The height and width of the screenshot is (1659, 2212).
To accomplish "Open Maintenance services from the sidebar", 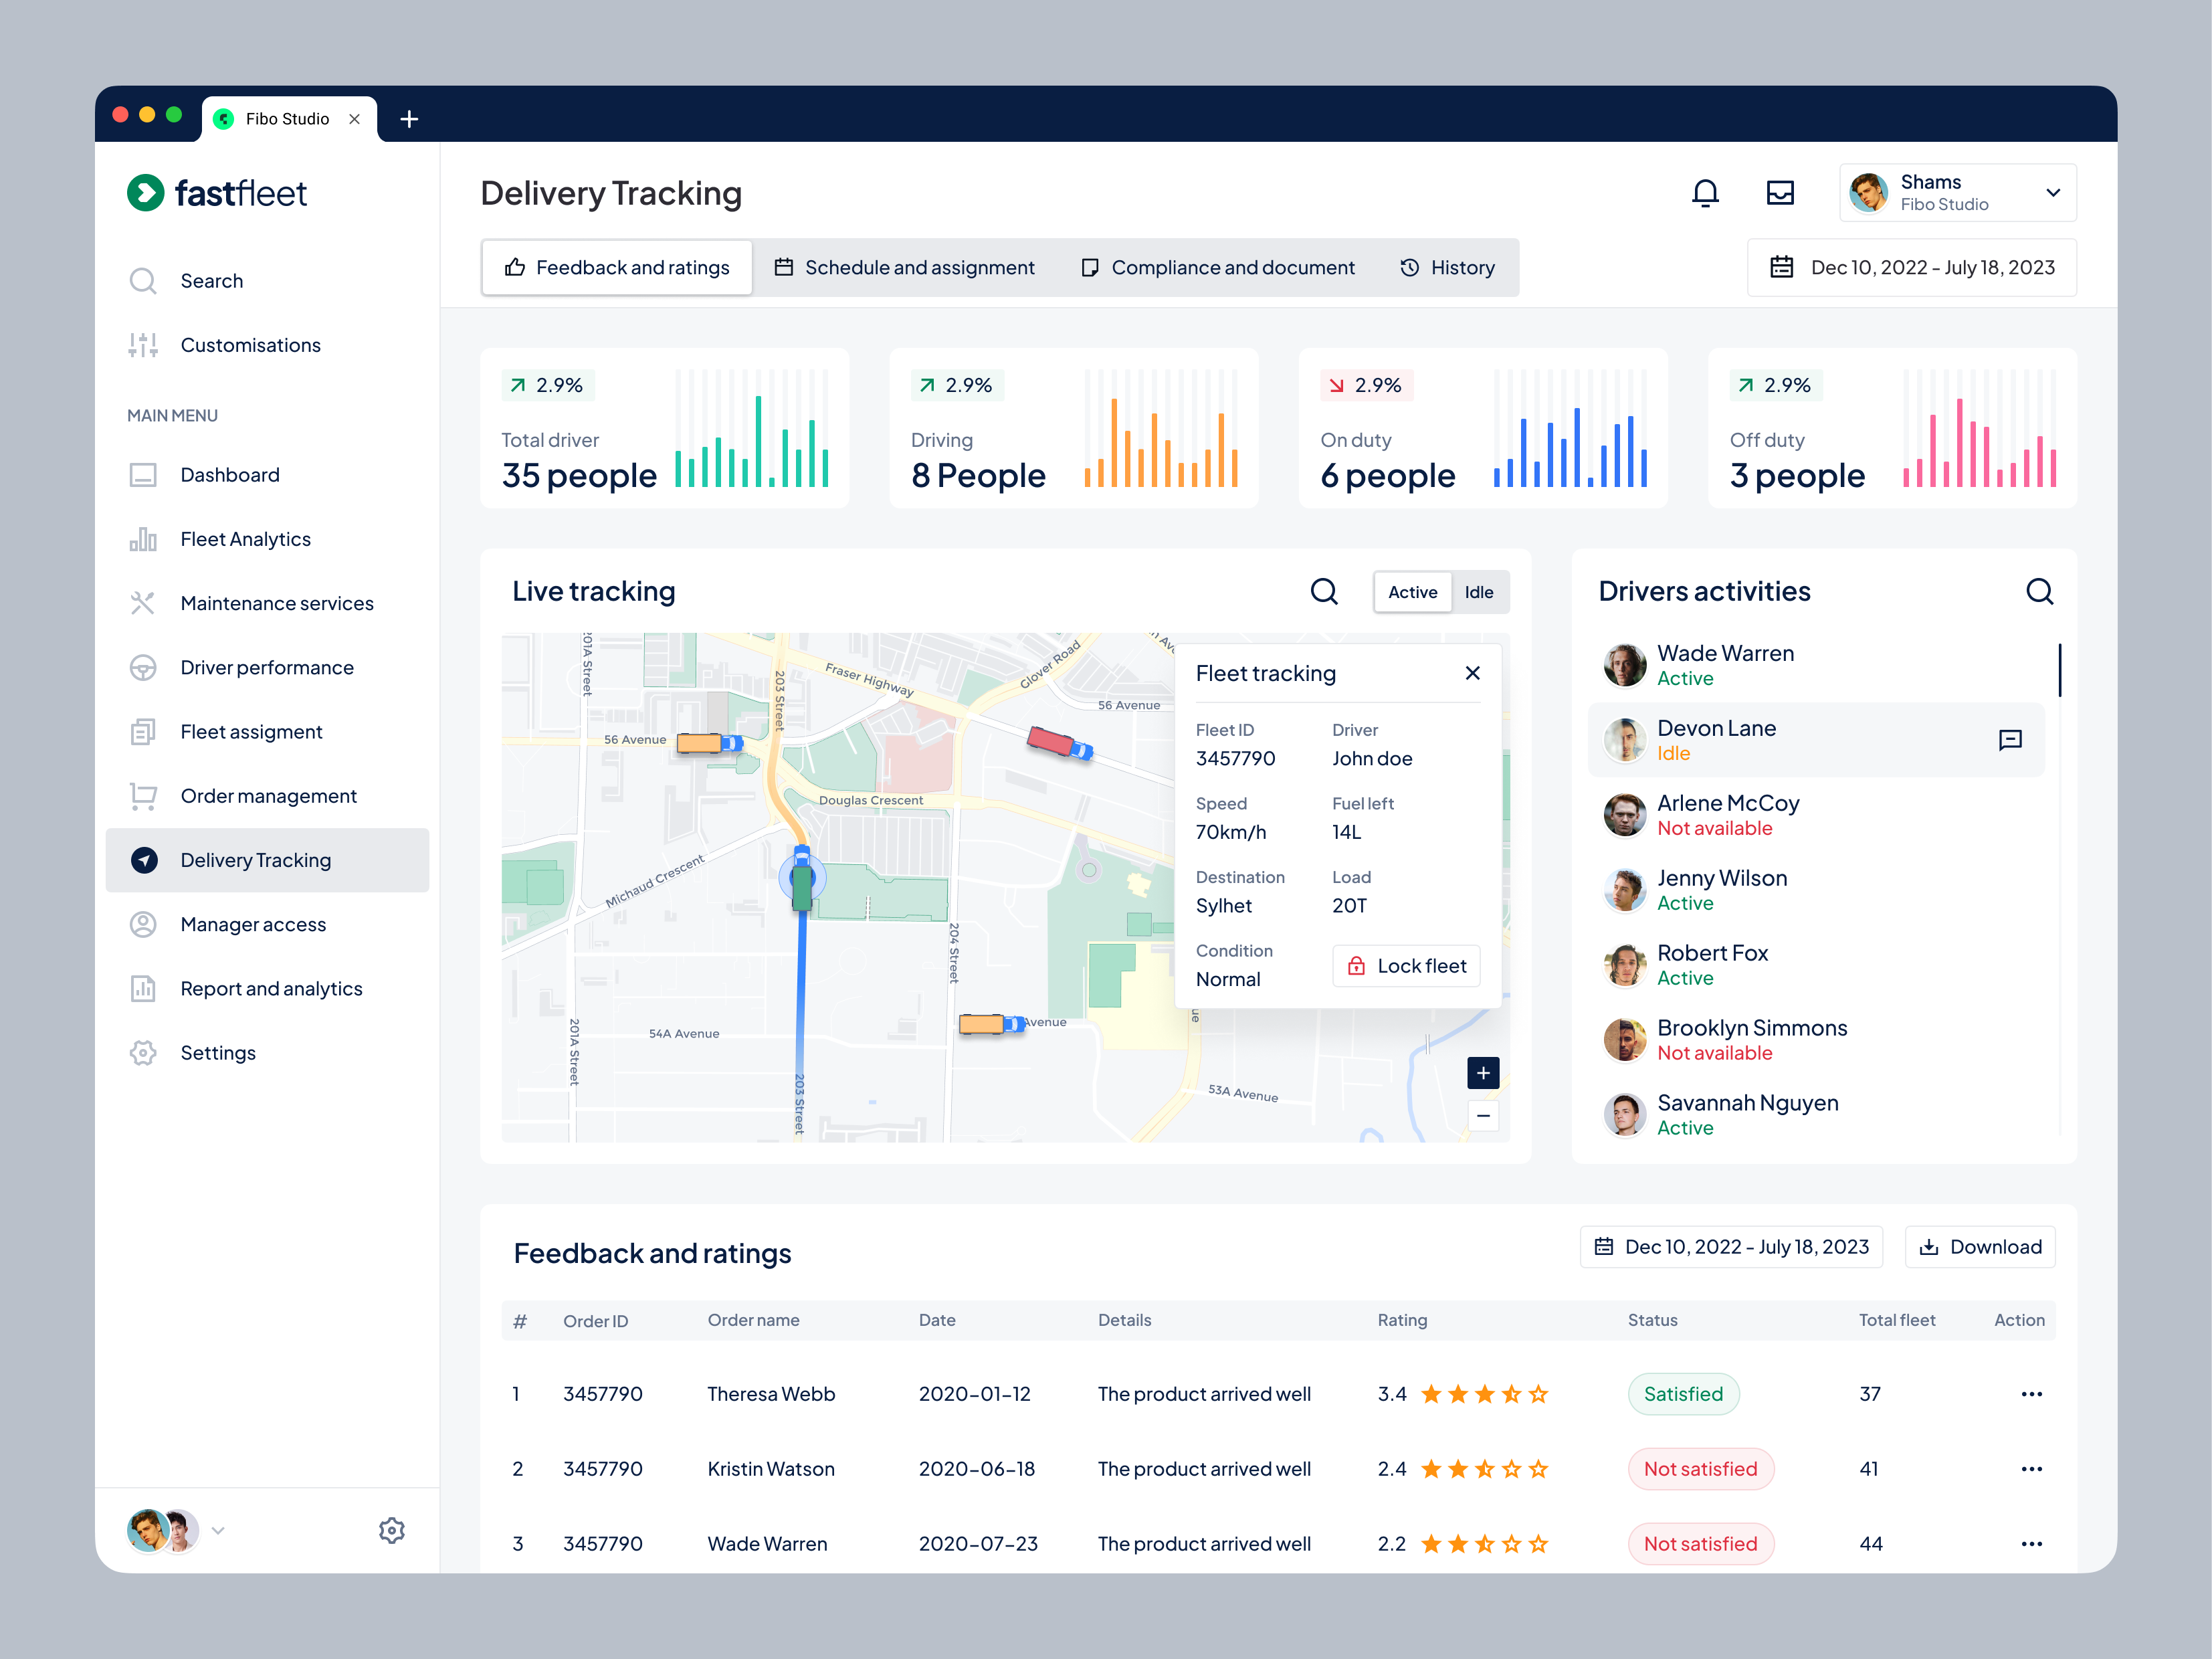I will [x=277, y=603].
